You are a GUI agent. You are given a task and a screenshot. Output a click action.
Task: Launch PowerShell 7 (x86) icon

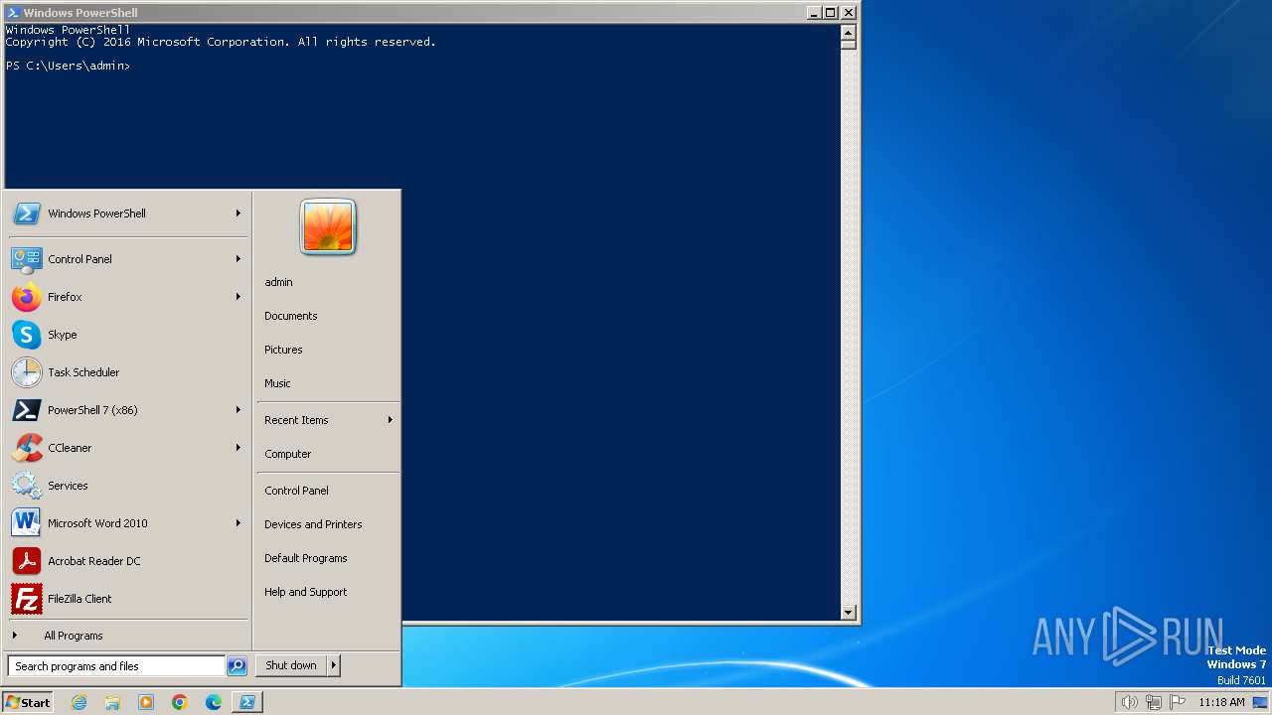(x=27, y=410)
